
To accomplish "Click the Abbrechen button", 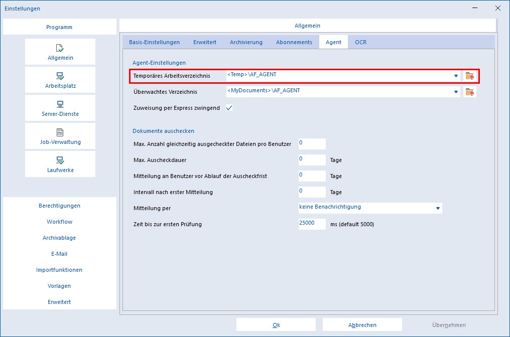I will coord(362,324).
